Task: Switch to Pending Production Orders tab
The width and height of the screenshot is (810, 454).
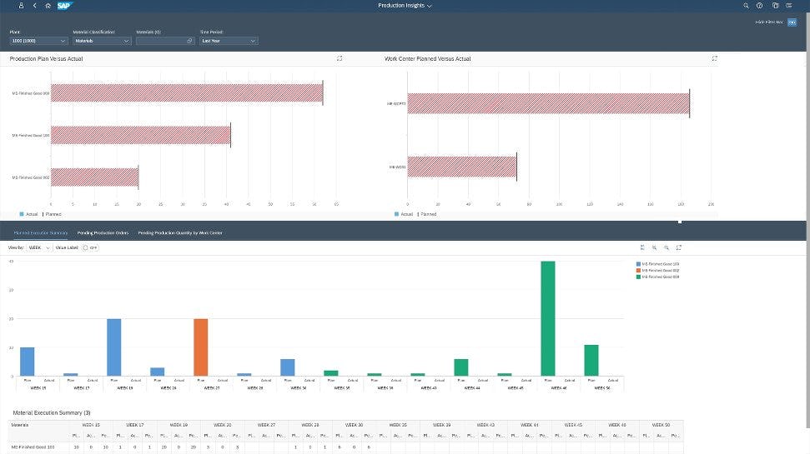Action: 103,232
